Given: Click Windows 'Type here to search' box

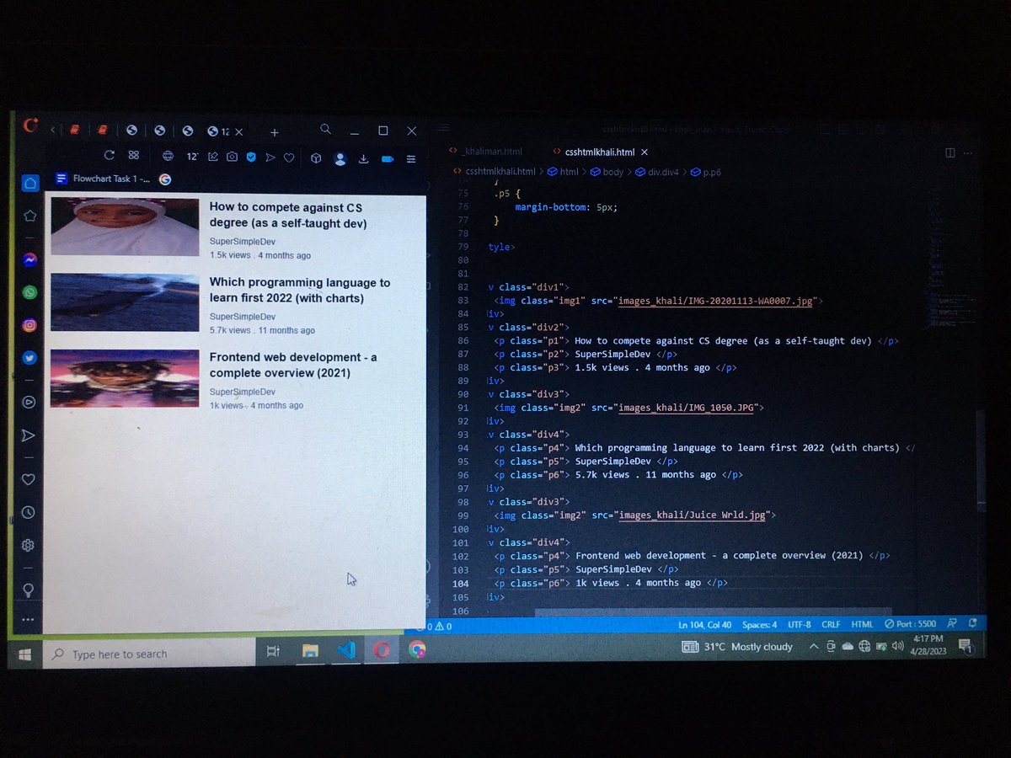Looking at the screenshot, I should 149,654.
